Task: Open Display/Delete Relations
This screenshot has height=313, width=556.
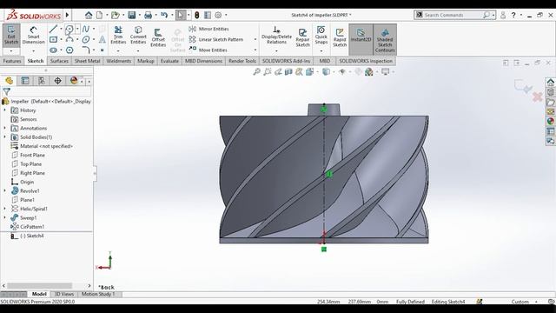Action: pyautogui.click(x=276, y=35)
